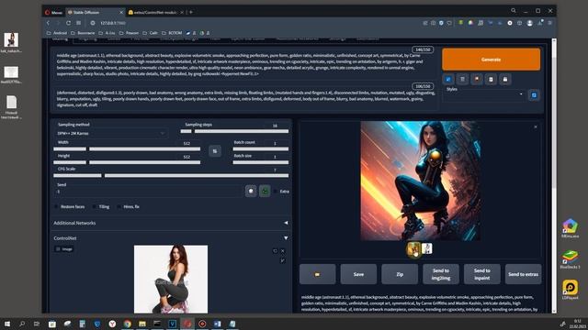This screenshot has width=588, height=330.
Task: Click Send to extras
Action: tap(523, 274)
